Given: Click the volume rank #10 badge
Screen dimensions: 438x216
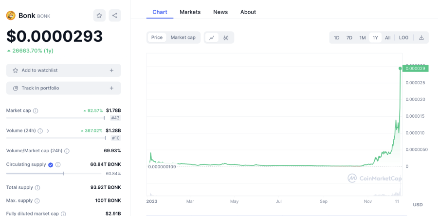Looking at the screenshot, I should click(115, 138).
